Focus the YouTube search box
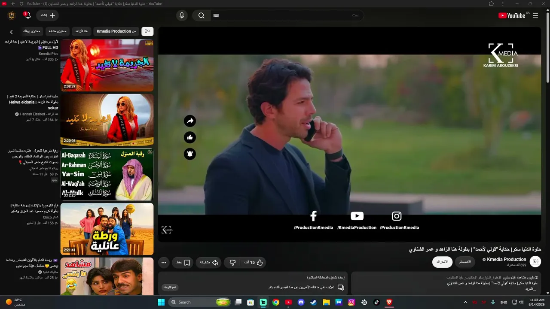This screenshot has height=309, width=550. point(287,15)
